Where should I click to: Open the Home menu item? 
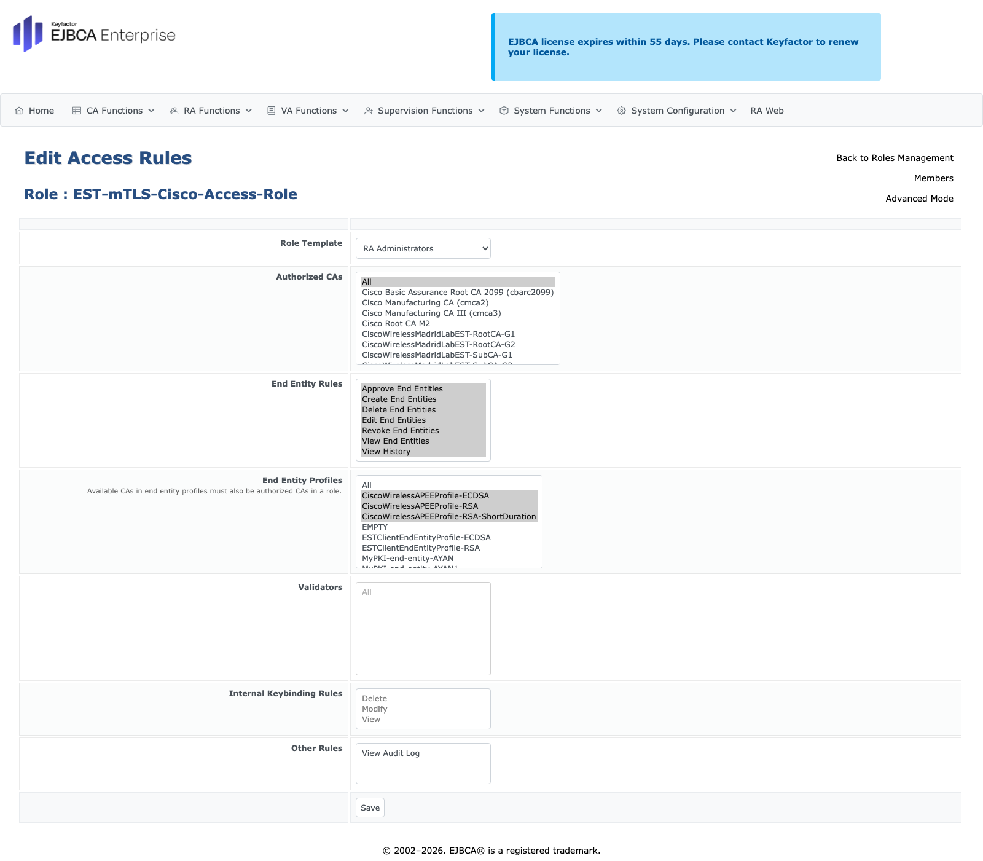pos(35,111)
